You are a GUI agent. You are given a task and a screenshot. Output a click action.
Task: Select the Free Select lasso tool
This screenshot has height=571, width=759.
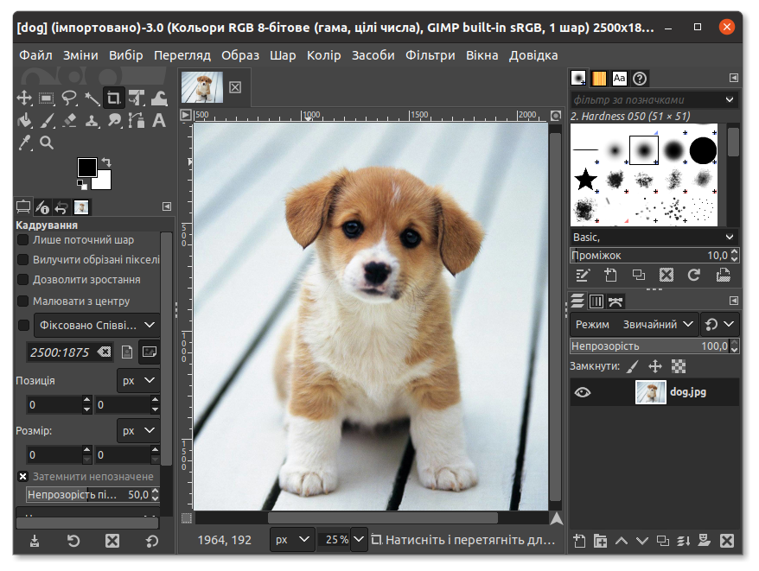tap(69, 98)
